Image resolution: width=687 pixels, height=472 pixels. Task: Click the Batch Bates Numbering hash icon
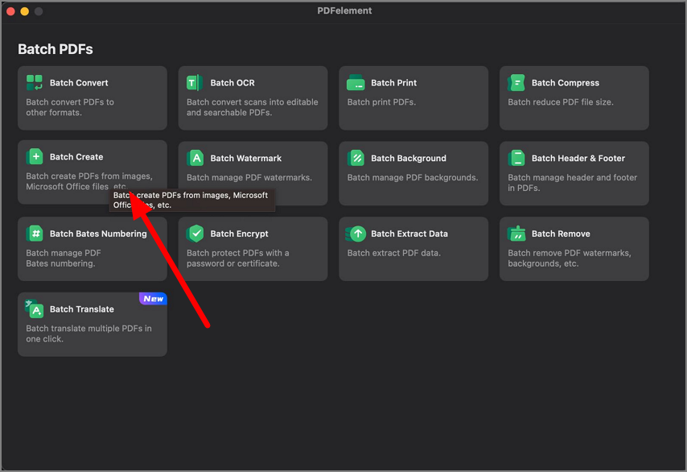35,234
